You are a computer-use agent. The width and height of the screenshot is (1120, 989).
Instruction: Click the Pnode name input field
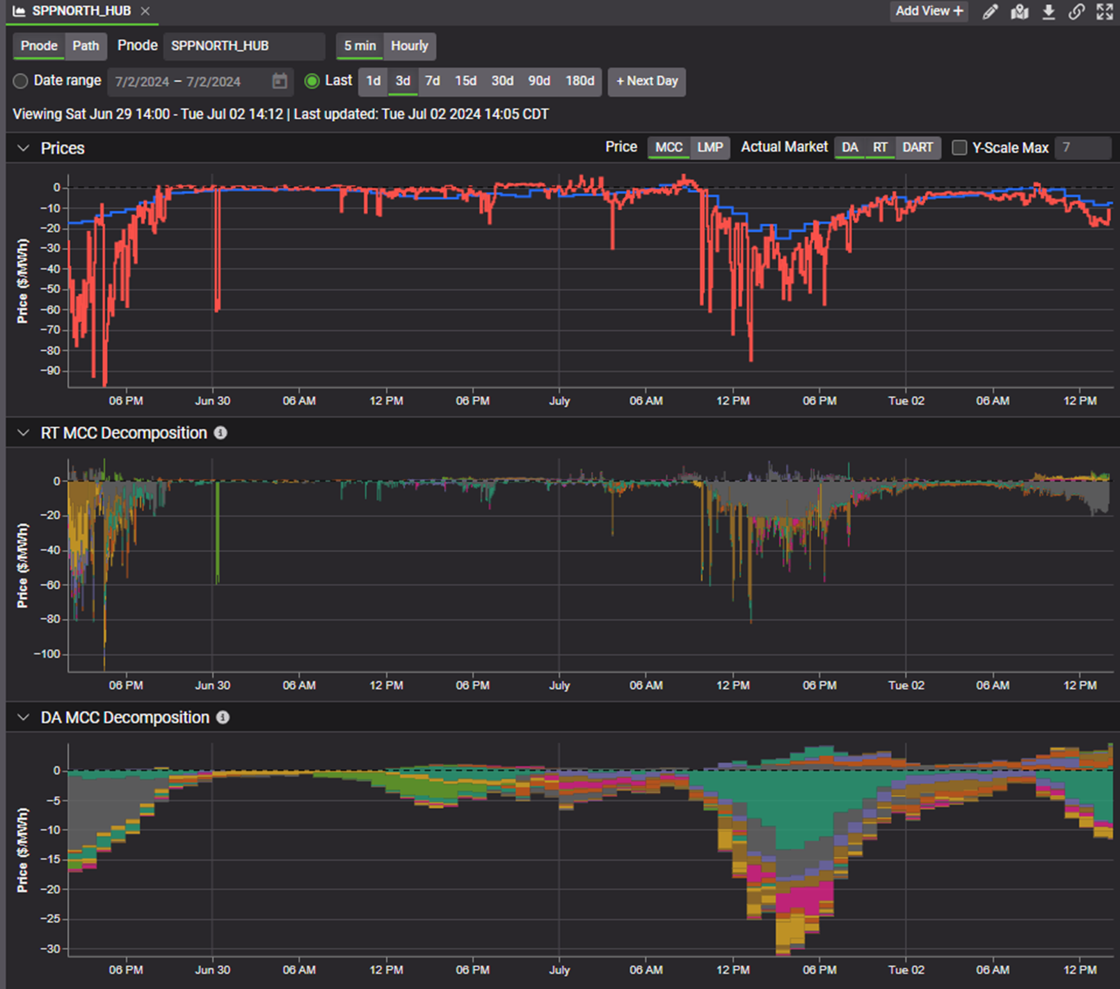(243, 46)
